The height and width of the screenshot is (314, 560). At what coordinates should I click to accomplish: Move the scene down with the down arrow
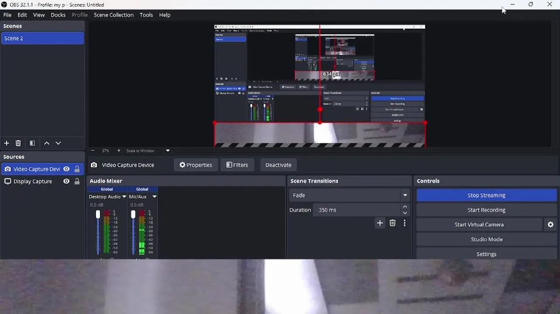point(58,143)
